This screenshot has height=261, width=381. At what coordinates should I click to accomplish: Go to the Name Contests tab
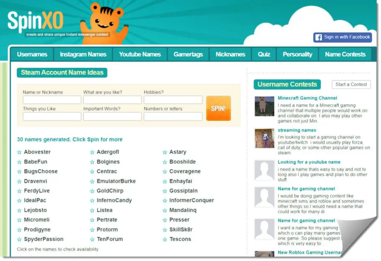coord(345,54)
